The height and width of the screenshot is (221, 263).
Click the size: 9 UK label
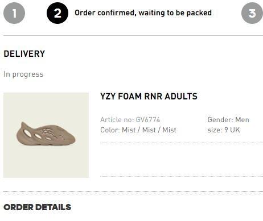(224, 130)
